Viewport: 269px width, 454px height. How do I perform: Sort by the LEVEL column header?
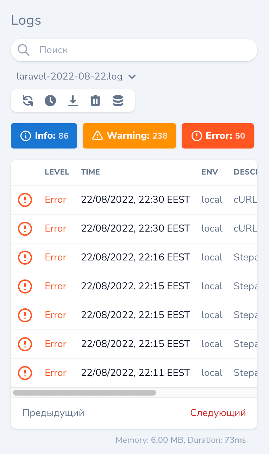coord(57,172)
